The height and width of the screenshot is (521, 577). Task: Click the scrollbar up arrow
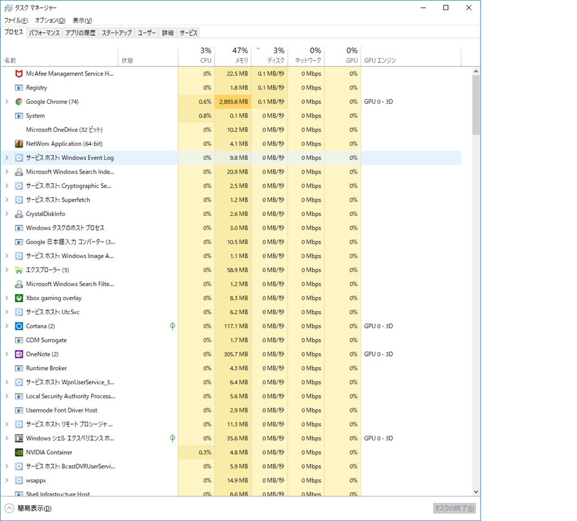[x=476, y=72]
